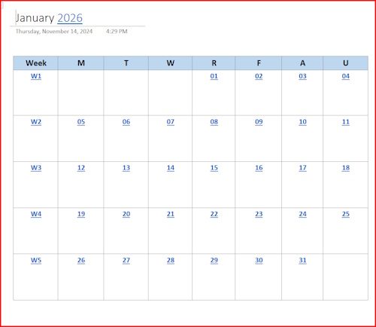Screen dimensions: 376x327
Task: Select the 'F' Friday column header
Action: pyautogui.click(x=259, y=63)
